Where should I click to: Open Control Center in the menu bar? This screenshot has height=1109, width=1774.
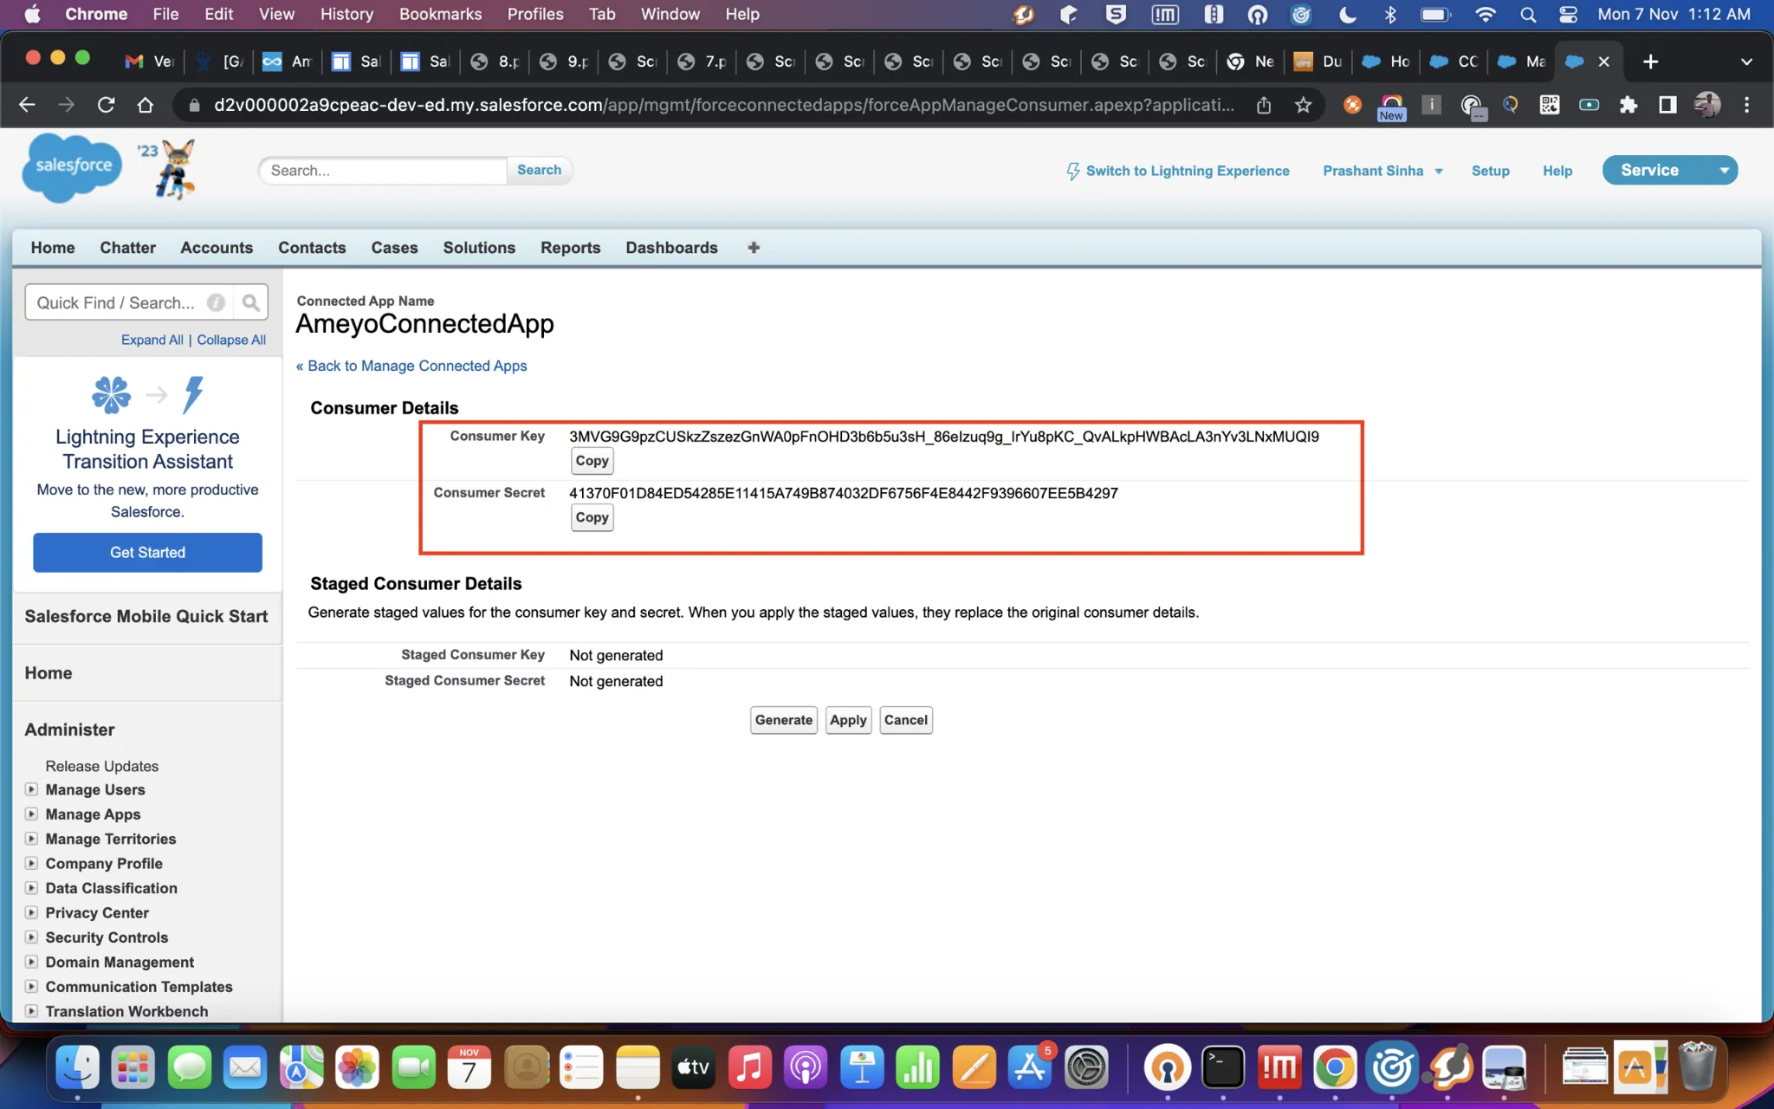click(x=1568, y=15)
